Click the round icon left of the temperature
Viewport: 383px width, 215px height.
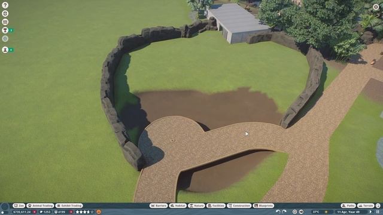[x=302, y=212]
